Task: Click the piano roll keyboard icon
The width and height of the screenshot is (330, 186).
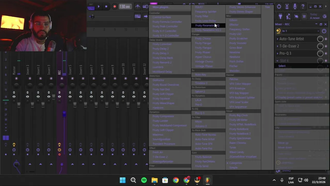Action: pyautogui.click(x=138, y=17)
